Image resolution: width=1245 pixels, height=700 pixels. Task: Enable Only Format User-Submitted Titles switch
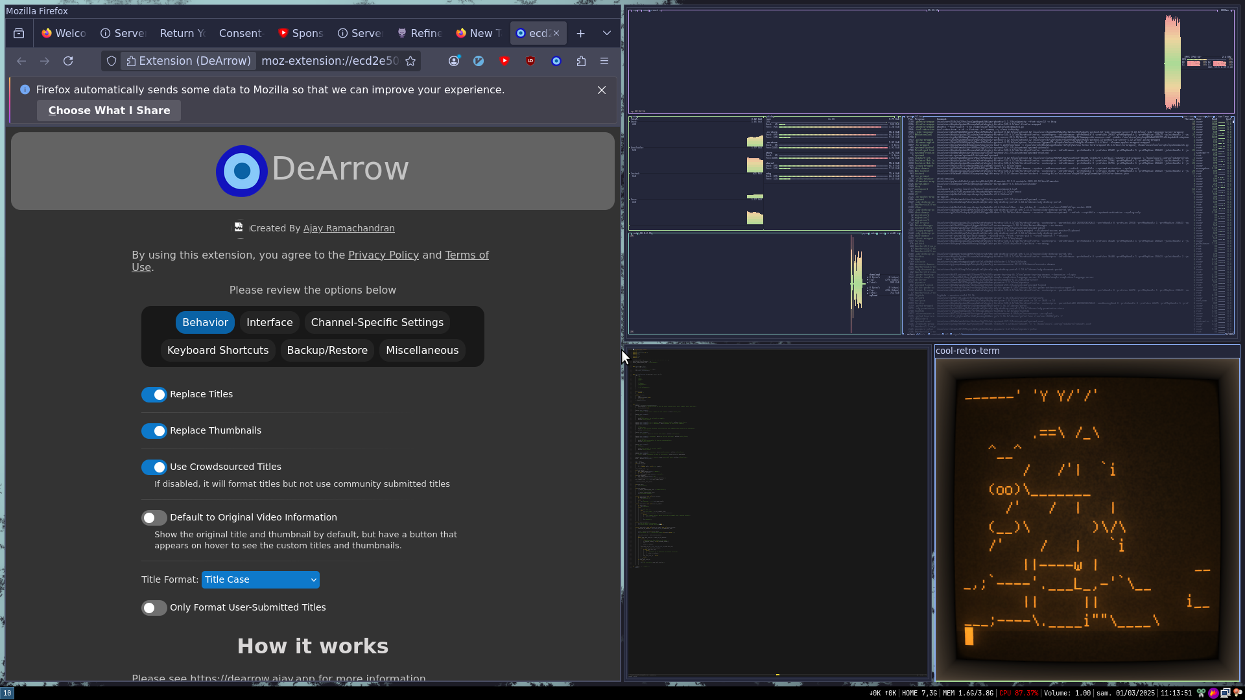coord(154,608)
